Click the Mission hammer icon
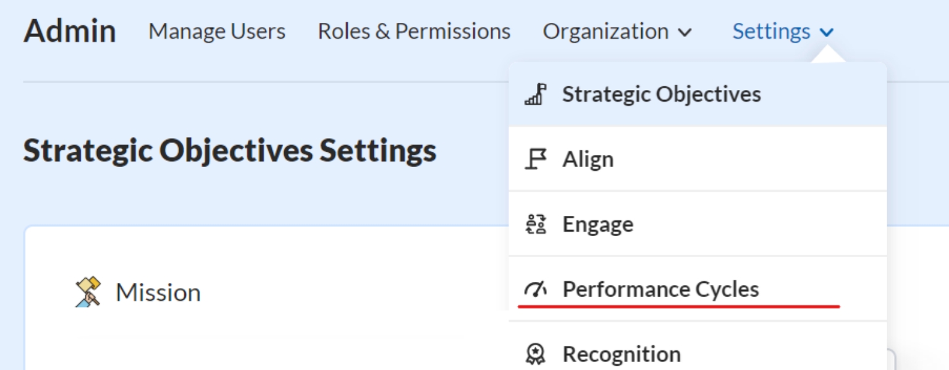Image resolution: width=949 pixels, height=370 pixels. tap(88, 292)
